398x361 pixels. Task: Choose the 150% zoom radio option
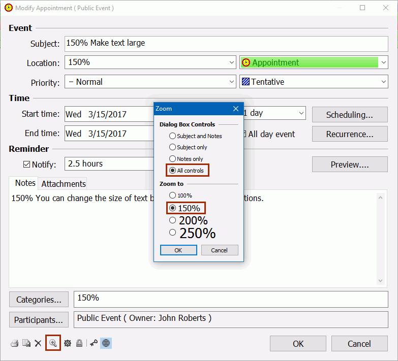(172, 208)
